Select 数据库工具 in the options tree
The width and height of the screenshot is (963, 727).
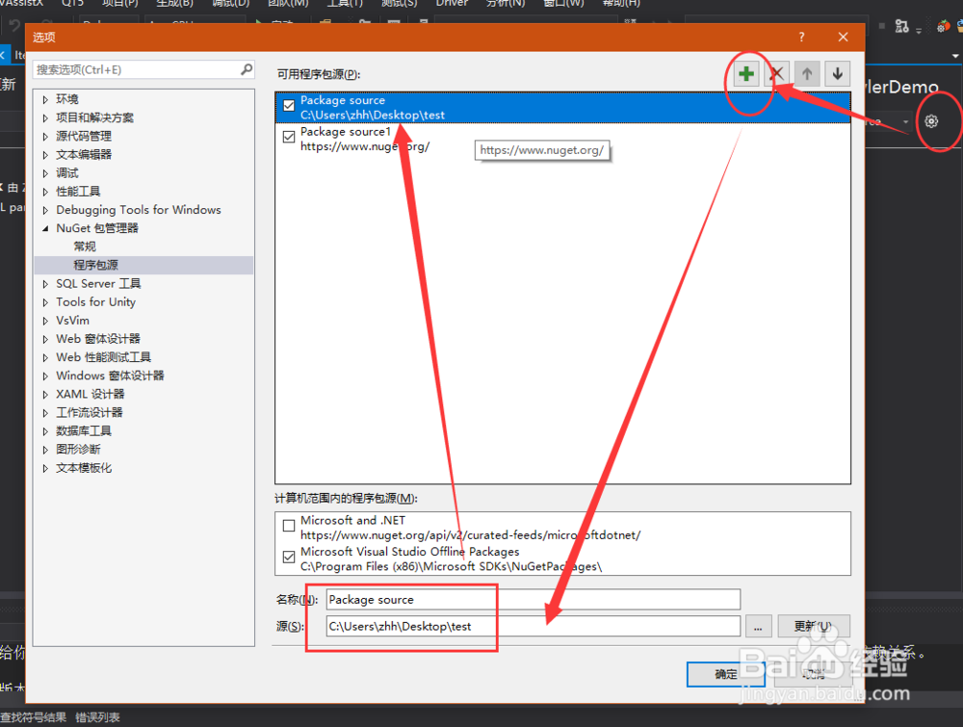coord(84,431)
